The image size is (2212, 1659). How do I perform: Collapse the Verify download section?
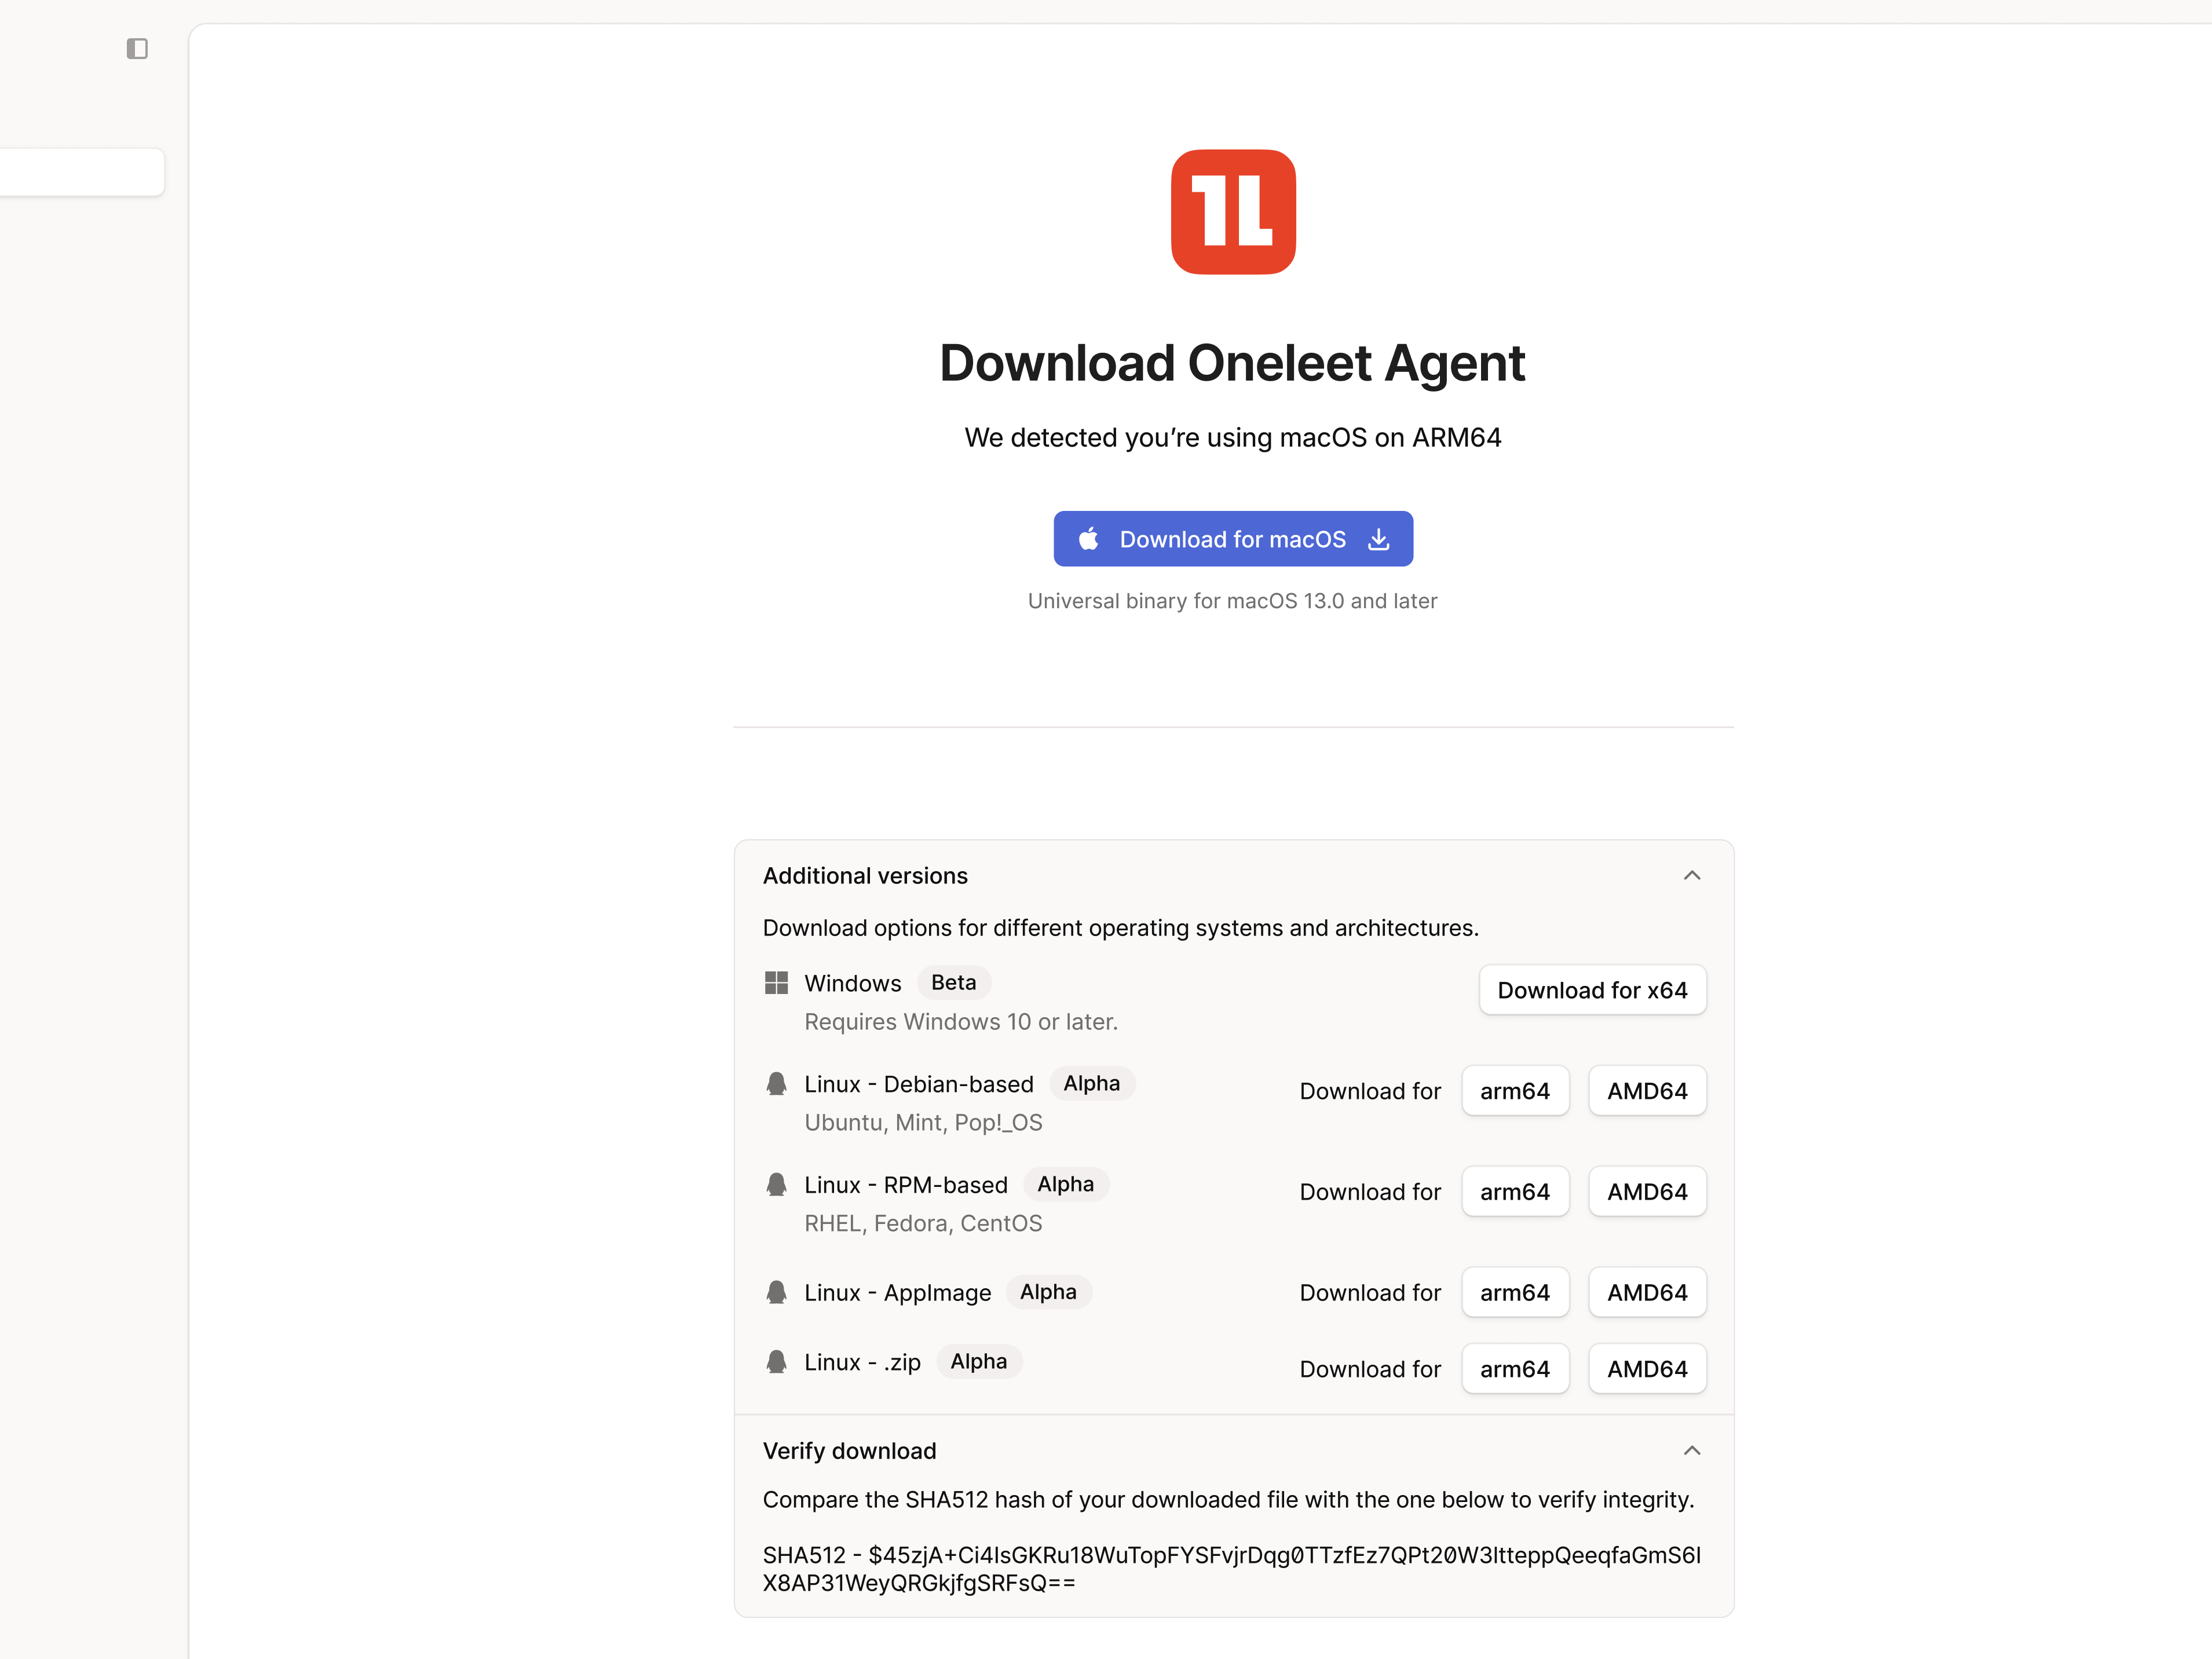[1692, 1450]
